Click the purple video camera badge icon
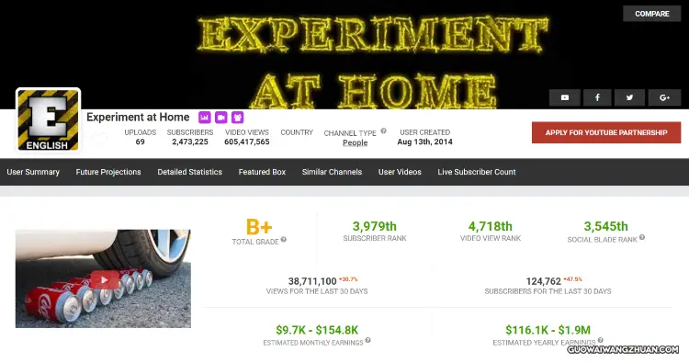Screen dimensions: 689x363 click(221, 118)
